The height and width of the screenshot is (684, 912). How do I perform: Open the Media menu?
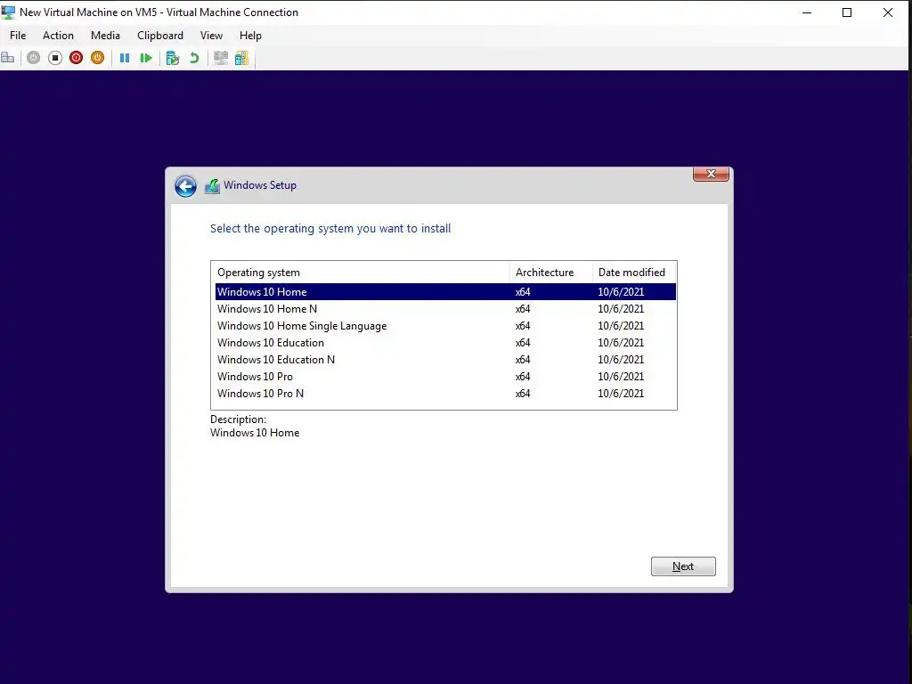[x=105, y=36]
